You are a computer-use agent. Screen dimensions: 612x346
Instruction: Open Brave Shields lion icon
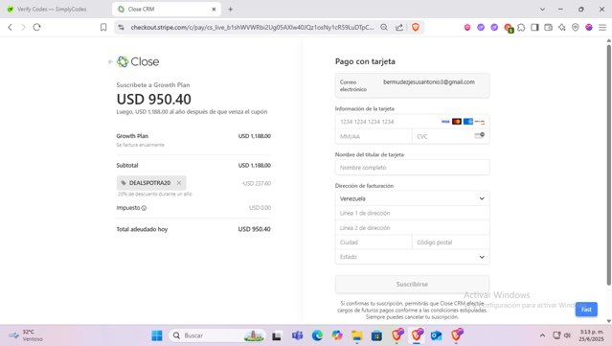416,27
